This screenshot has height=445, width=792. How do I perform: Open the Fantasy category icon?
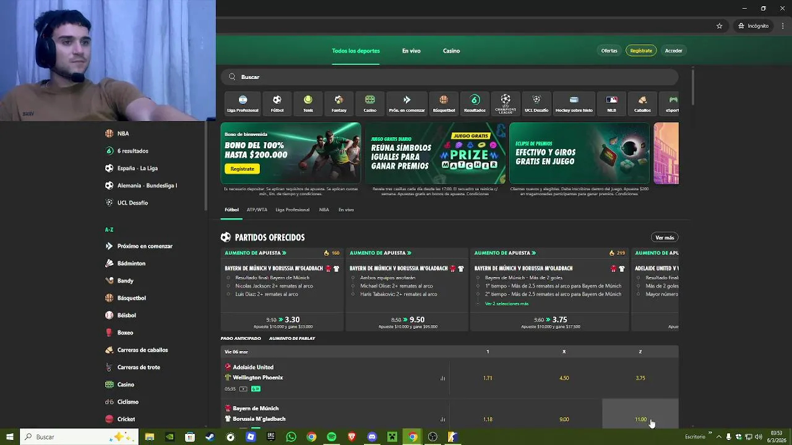[339, 103]
